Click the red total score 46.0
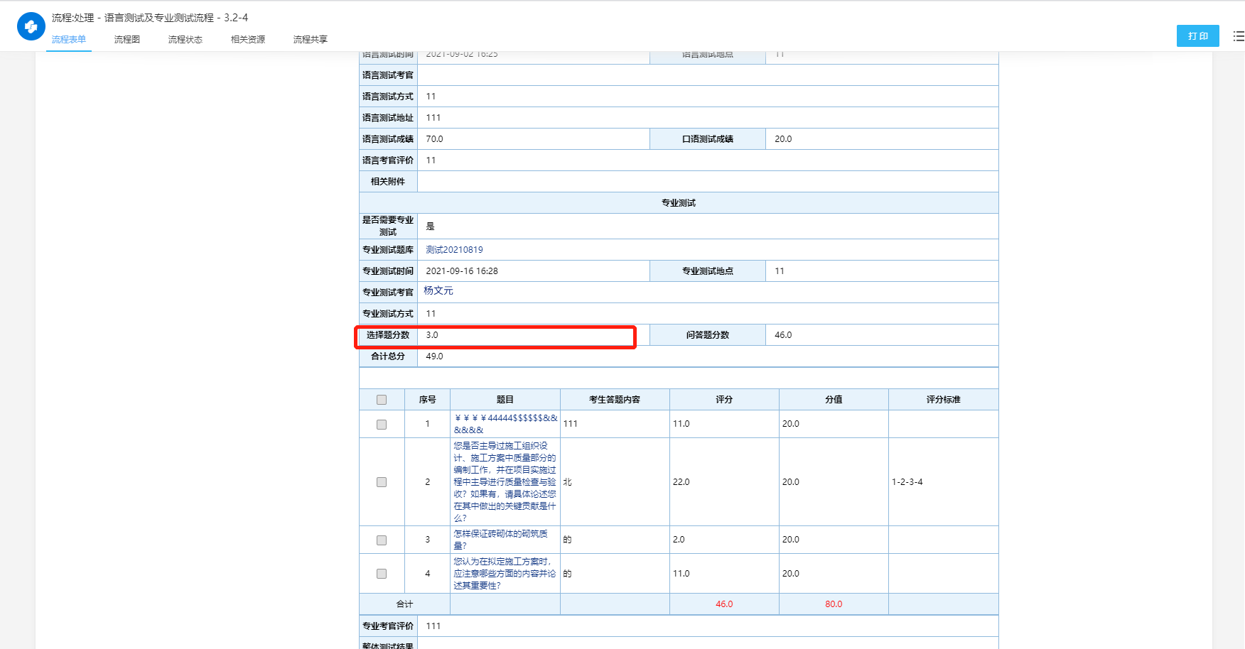The image size is (1245, 649). [724, 604]
